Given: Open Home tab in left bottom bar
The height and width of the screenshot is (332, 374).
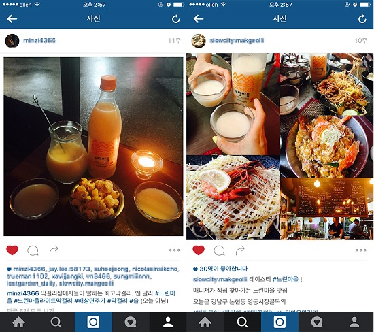Looking at the screenshot, I should coord(18,322).
